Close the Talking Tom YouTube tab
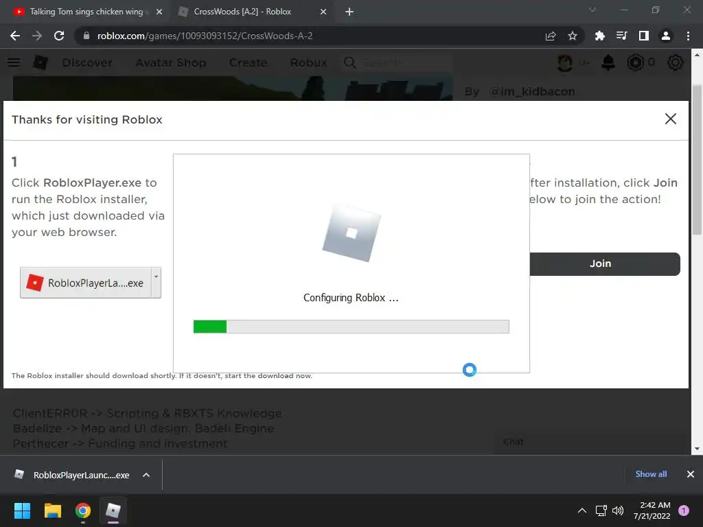This screenshot has height=527, width=703. (159, 12)
